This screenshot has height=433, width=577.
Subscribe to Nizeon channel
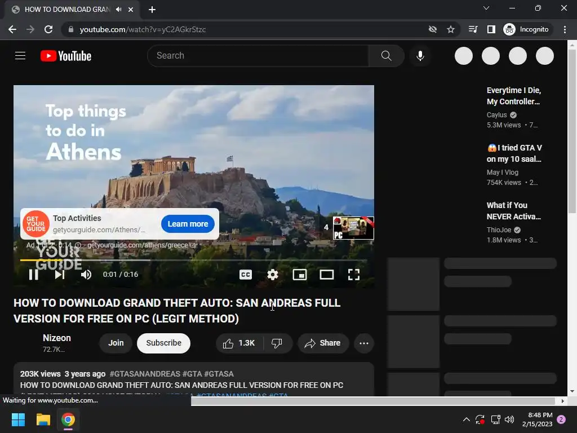[163, 343]
